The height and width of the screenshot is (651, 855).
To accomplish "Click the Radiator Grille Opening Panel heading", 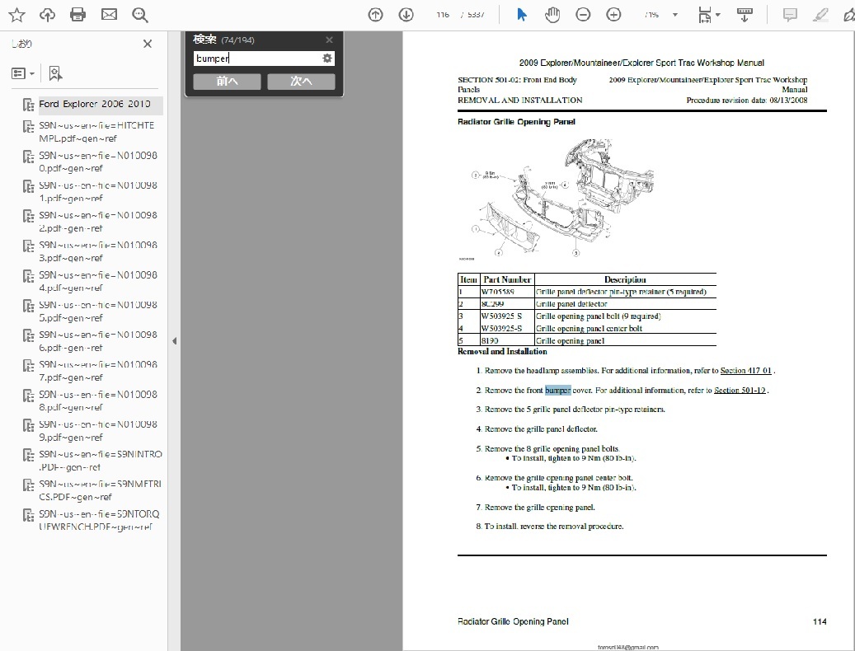I will click(x=516, y=121).
